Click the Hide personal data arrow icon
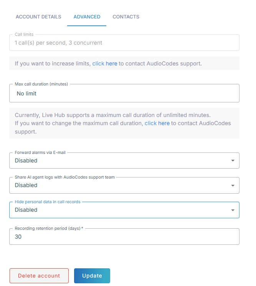This screenshot has height=286, width=256. [x=233, y=210]
